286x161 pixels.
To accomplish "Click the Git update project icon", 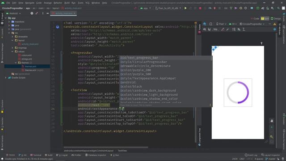I will click(x=231, y=8).
